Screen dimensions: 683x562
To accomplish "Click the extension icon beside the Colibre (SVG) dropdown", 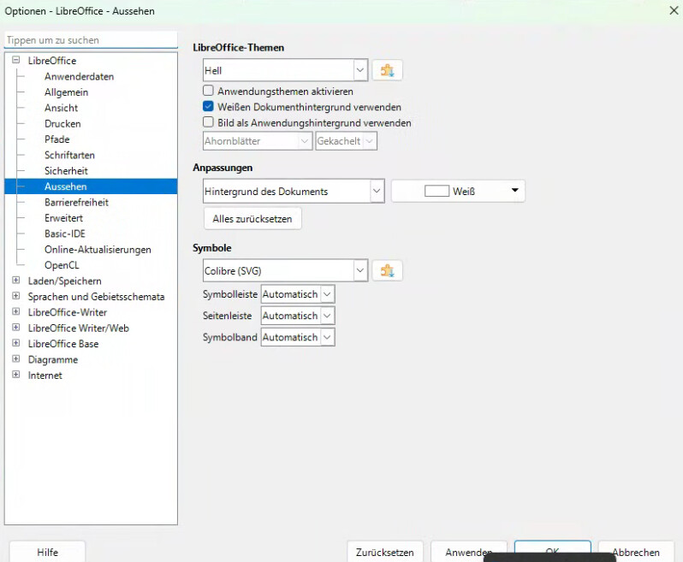I will pos(387,271).
